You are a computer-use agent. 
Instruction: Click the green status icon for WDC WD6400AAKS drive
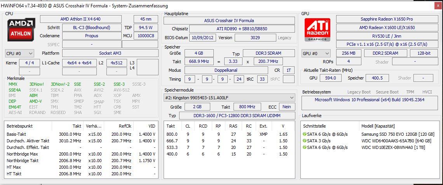[x=304, y=141]
